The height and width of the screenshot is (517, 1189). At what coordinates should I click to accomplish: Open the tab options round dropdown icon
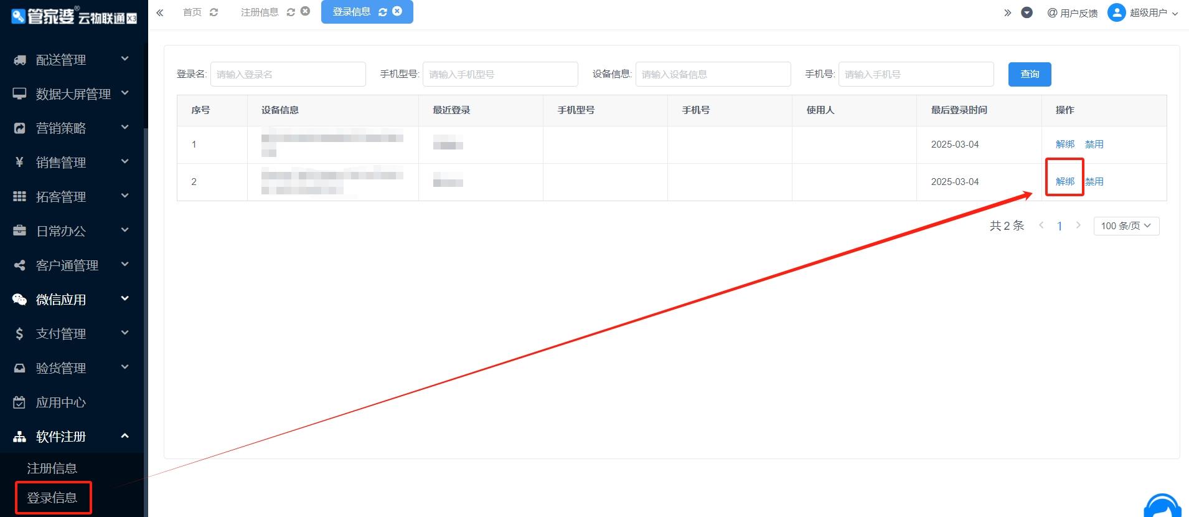(1027, 12)
